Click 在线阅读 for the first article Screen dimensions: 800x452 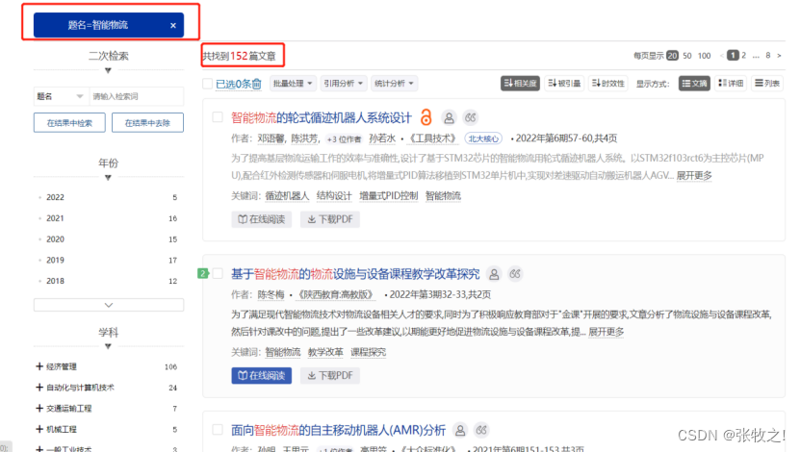click(x=261, y=219)
